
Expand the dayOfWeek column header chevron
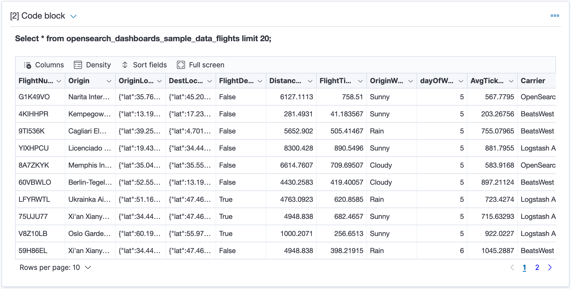tap(461, 81)
